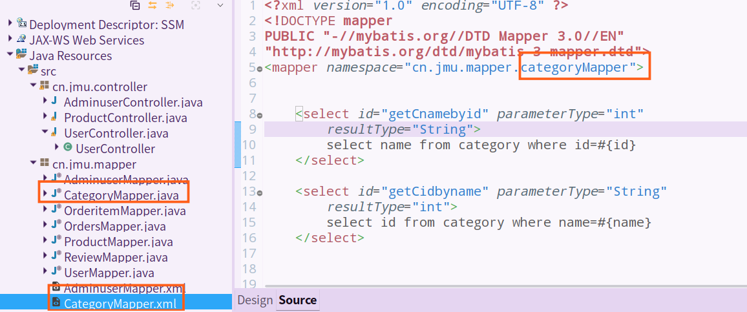The width and height of the screenshot is (747, 312).
Task: Click the CategoryMapper.java interface icon
Action: (56, 194)
